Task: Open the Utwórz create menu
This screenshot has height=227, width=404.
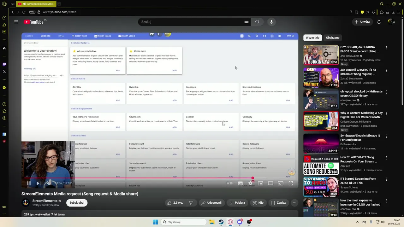Action: pos(362,22)
